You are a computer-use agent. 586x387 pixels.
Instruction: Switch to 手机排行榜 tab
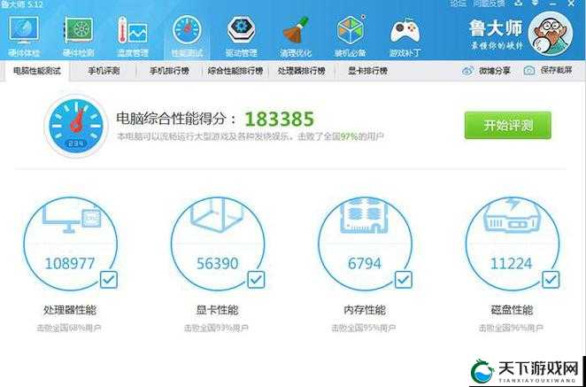pos(169,71)
